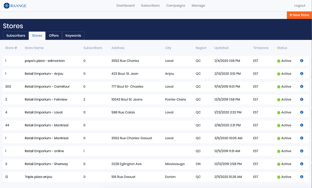Select the Stores tab
This screenshot has height=188, width=312.
tap(37, 36)
